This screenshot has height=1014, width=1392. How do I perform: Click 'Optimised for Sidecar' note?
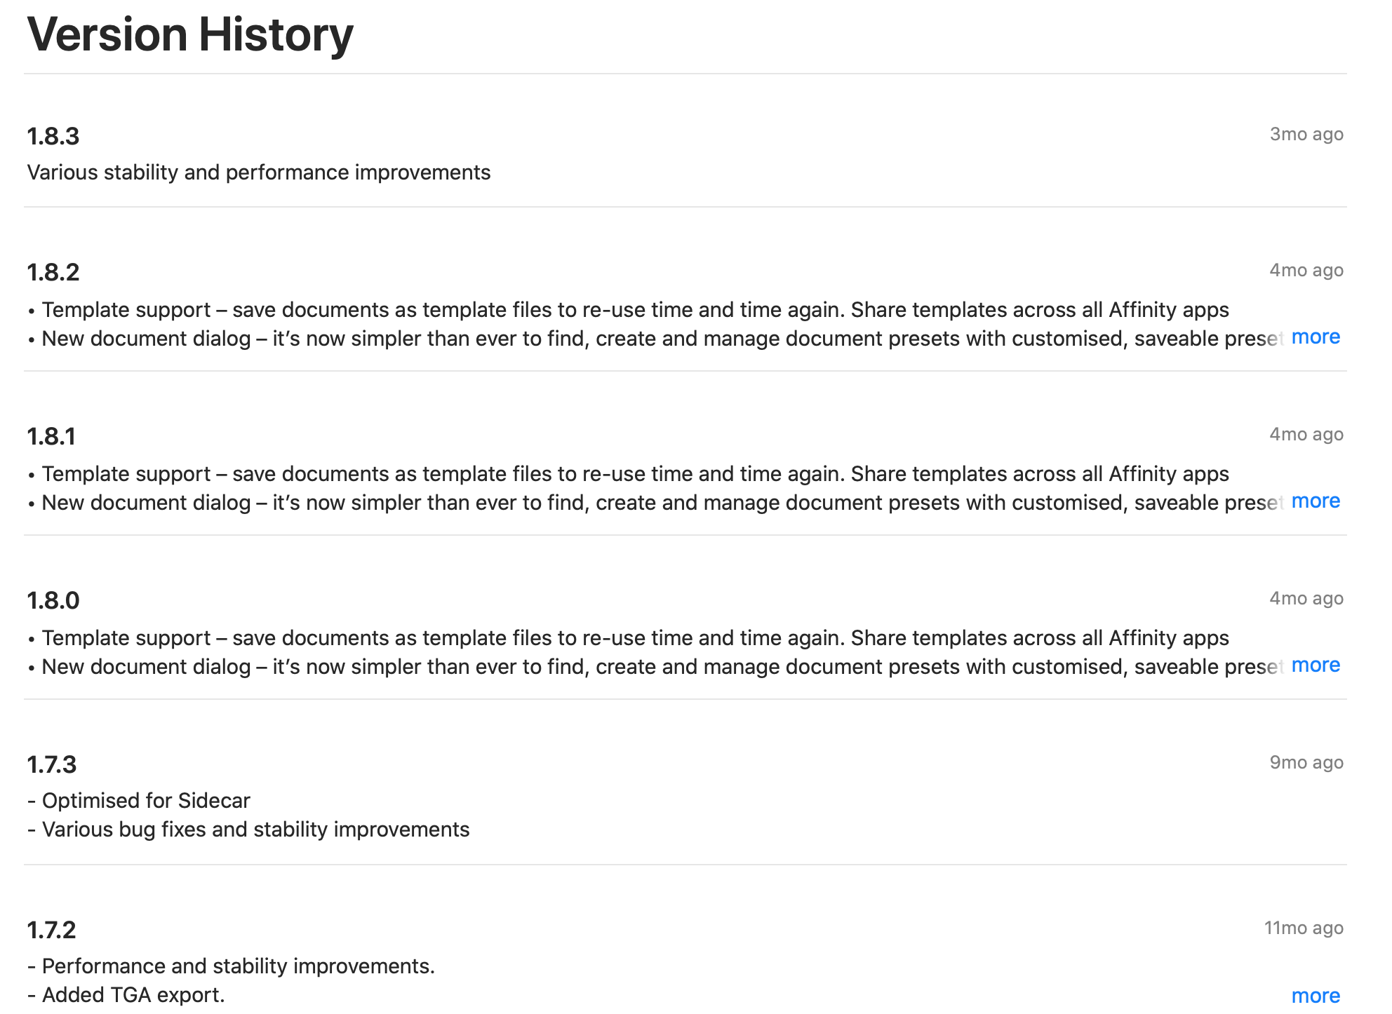pos(139,801)
